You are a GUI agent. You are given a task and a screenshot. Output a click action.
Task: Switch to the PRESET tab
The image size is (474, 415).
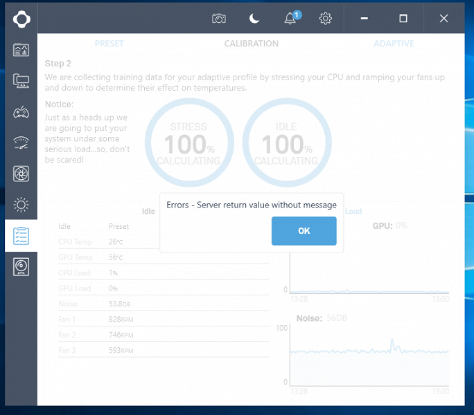tap(109, 44)
